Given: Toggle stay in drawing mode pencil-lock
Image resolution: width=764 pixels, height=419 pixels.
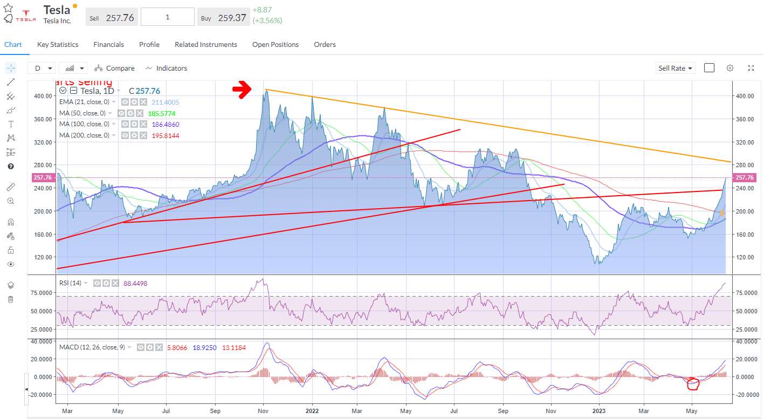Looking at the screenshot, I should point(11,236).
